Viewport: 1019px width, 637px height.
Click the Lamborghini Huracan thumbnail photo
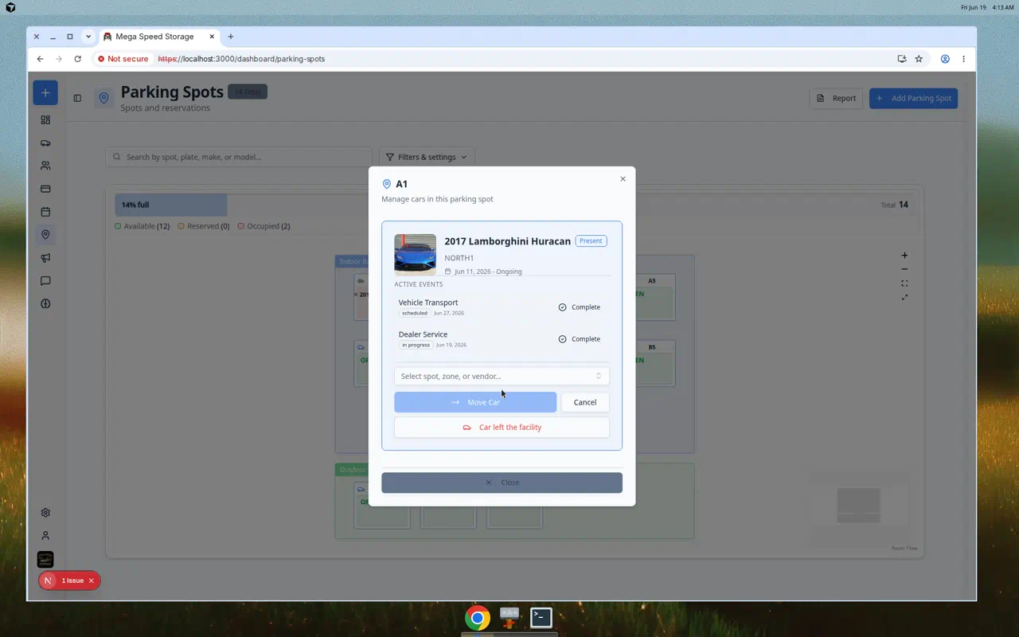tap(415, 255)
